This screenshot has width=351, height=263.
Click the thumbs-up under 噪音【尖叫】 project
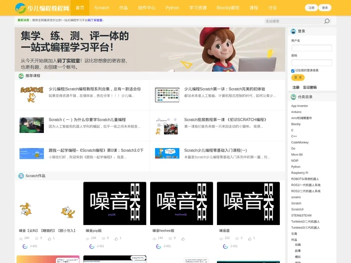pos(49,239)
